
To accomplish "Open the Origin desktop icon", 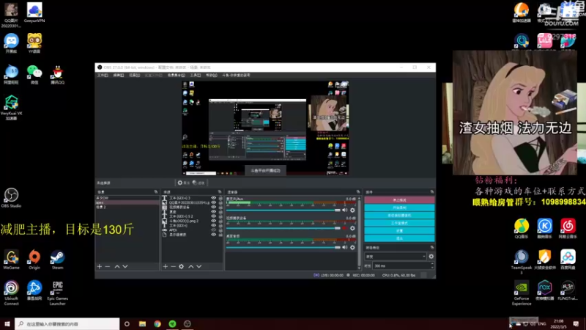I will click(34, 260).
